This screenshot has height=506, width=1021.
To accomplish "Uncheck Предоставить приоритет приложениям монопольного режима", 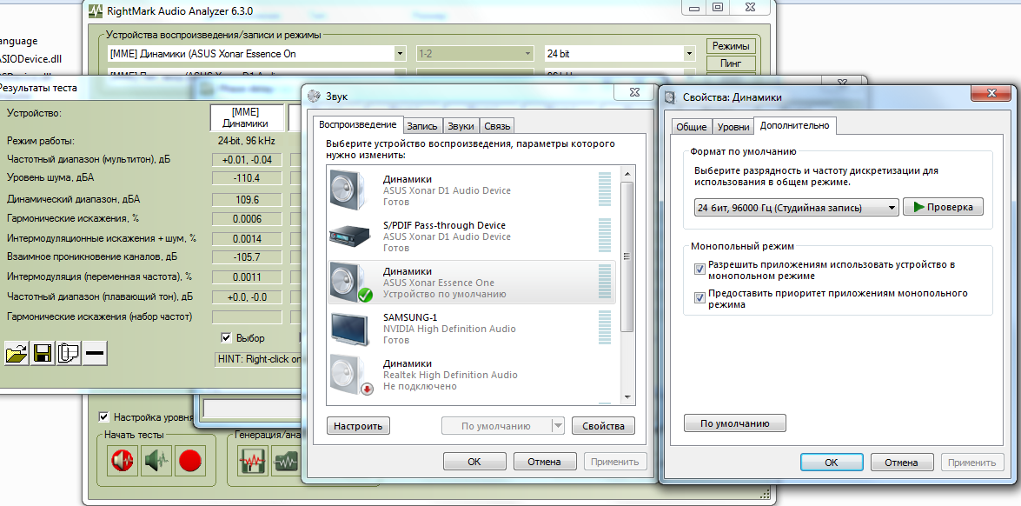I will point(700,297).
